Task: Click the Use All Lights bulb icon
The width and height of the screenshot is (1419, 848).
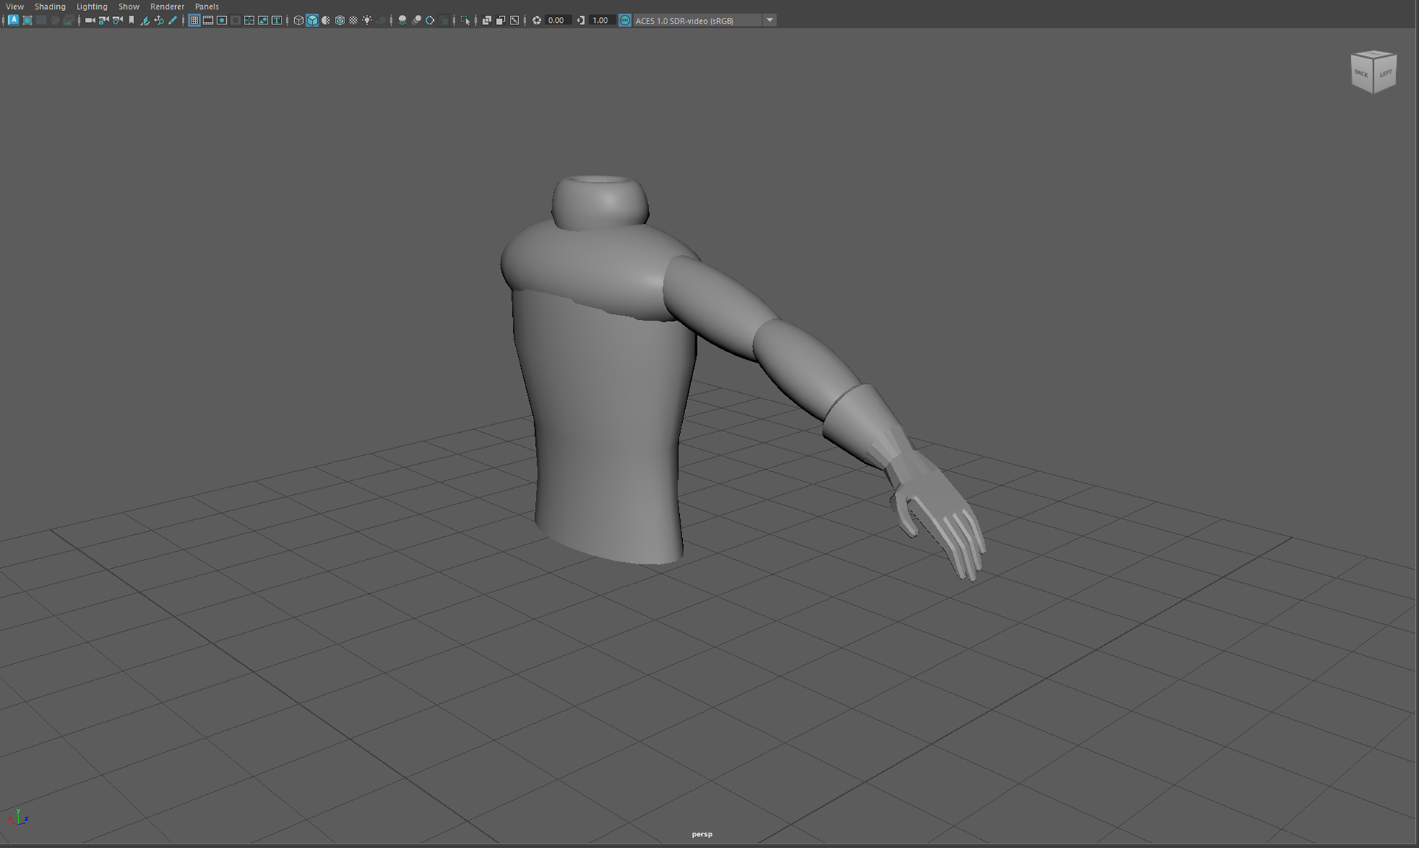Action: click(367, 21)
